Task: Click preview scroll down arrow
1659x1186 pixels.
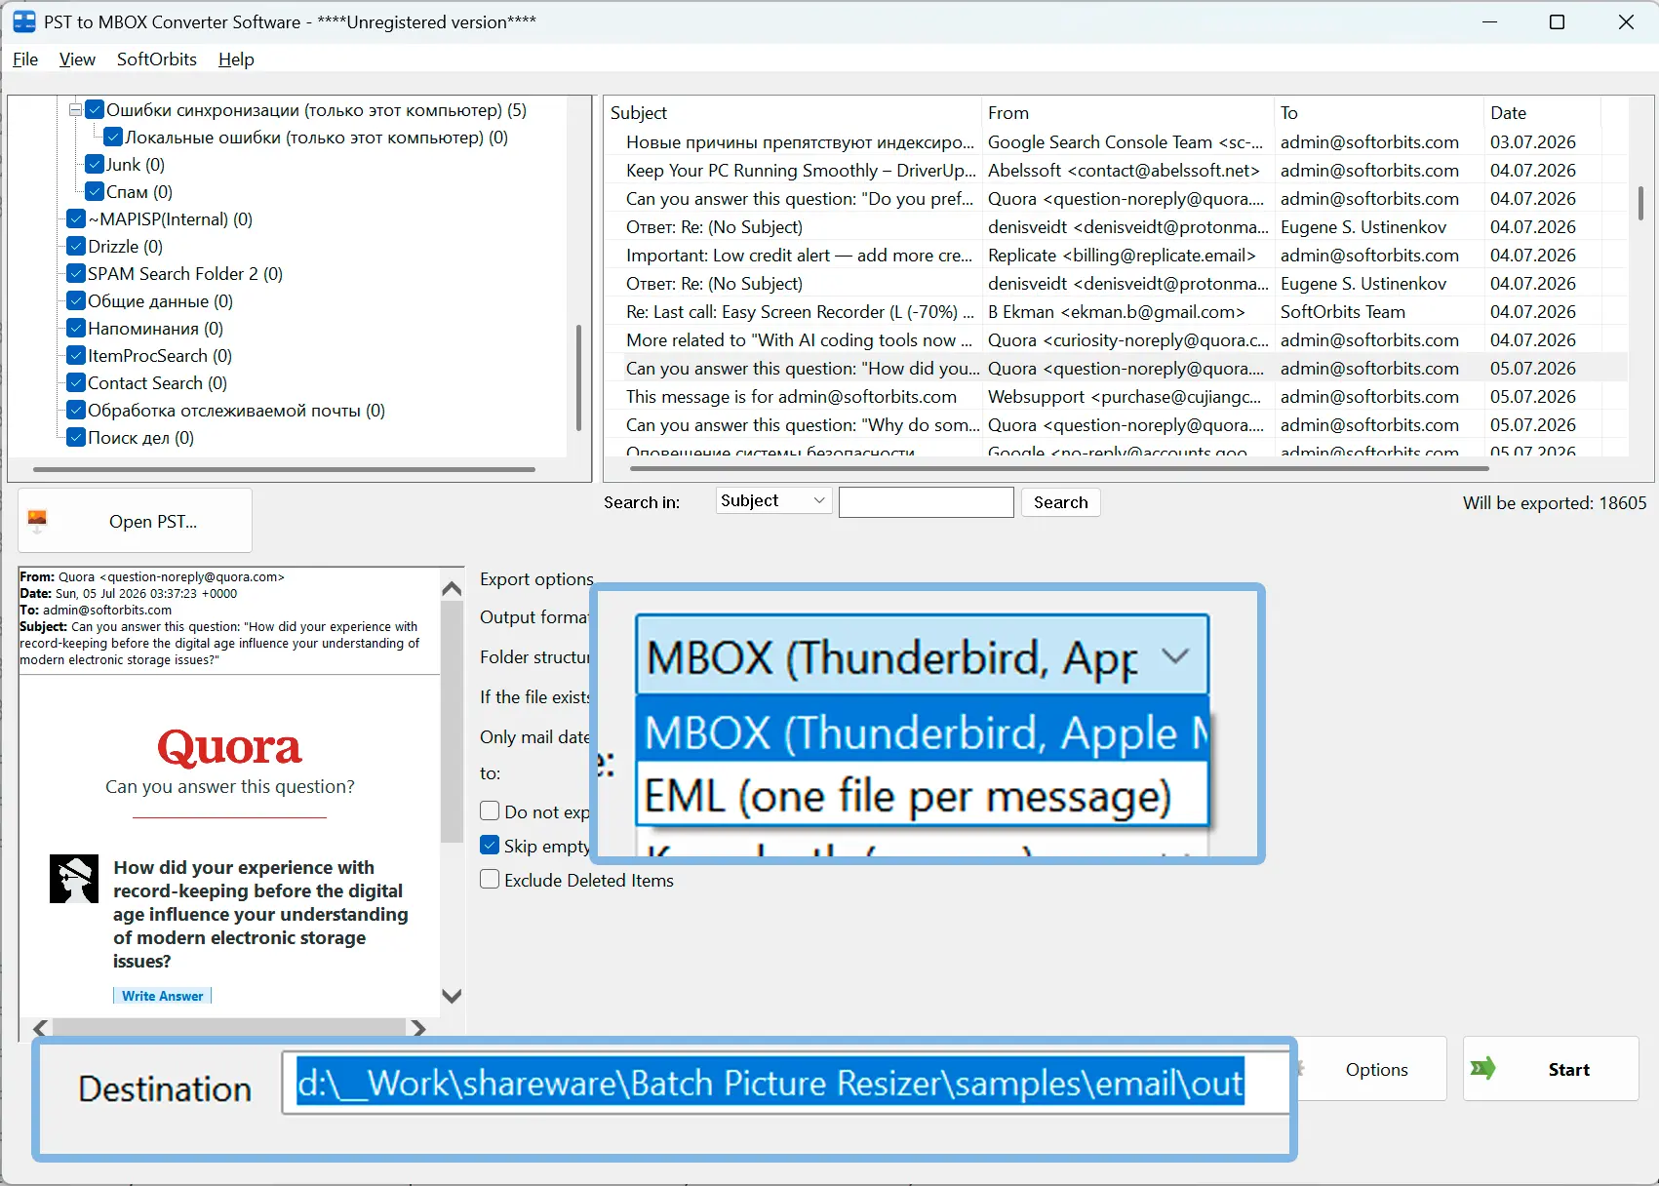Action: [x=452, y=996]
